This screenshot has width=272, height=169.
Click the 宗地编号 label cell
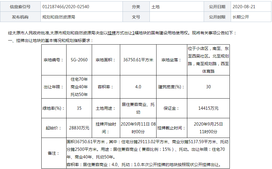point(54,60)
